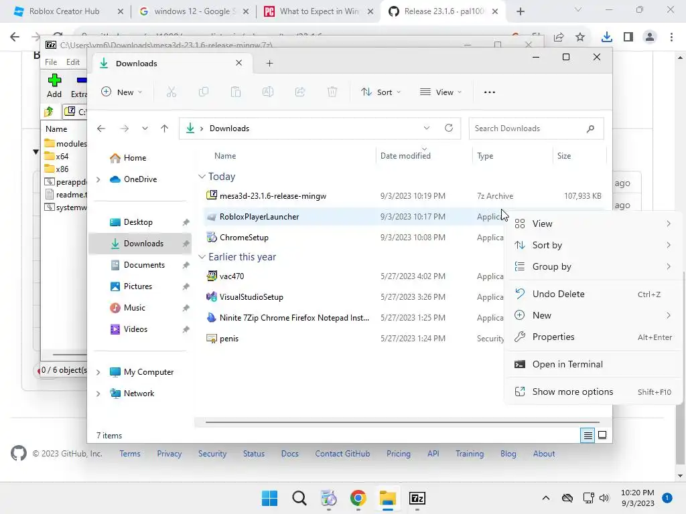Select the VisualStudioSetup file
The height and width of the screenshot is (514, 686).
point(251,296)
